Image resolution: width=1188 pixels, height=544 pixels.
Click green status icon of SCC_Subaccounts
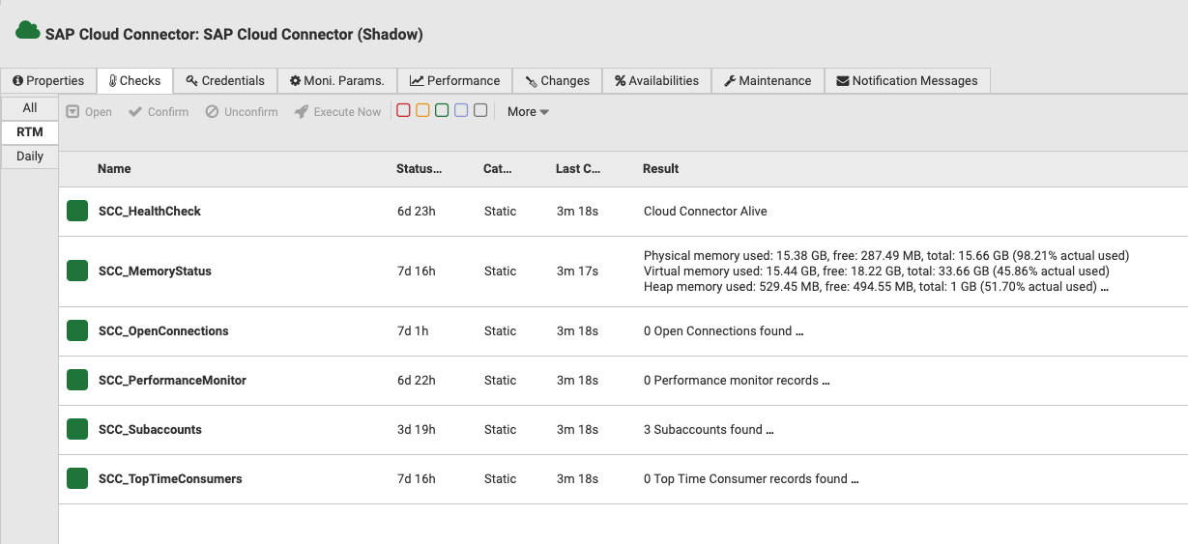(x=77, y=429)
